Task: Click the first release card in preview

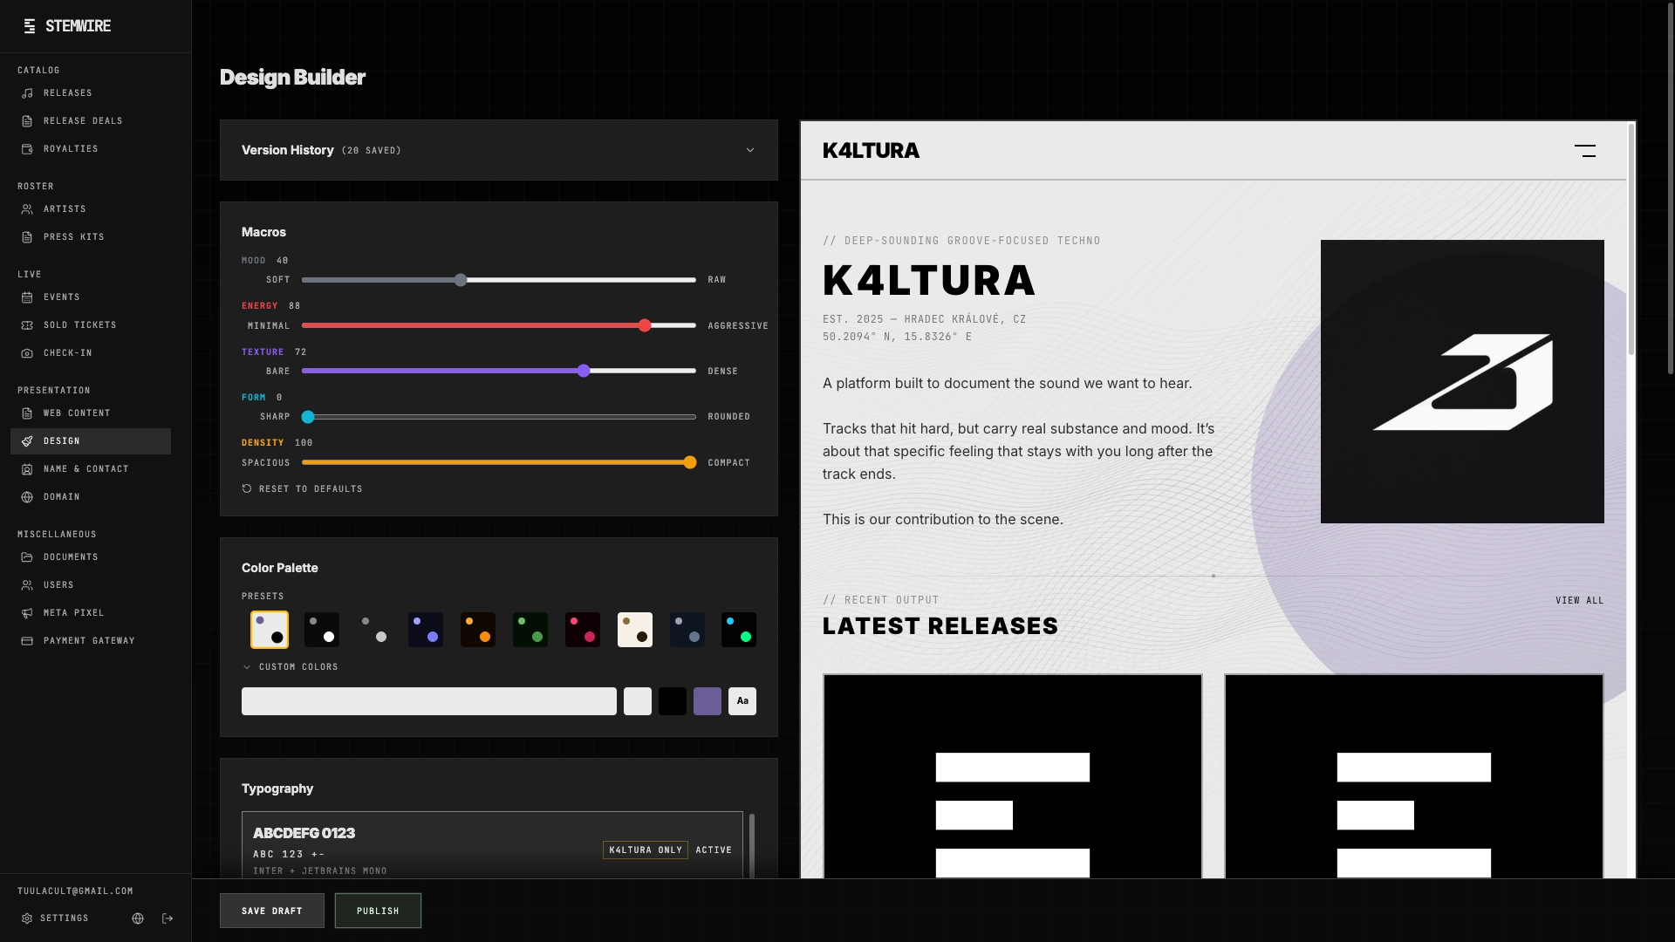Action: pyautogui.click(x=1013, y=776)
